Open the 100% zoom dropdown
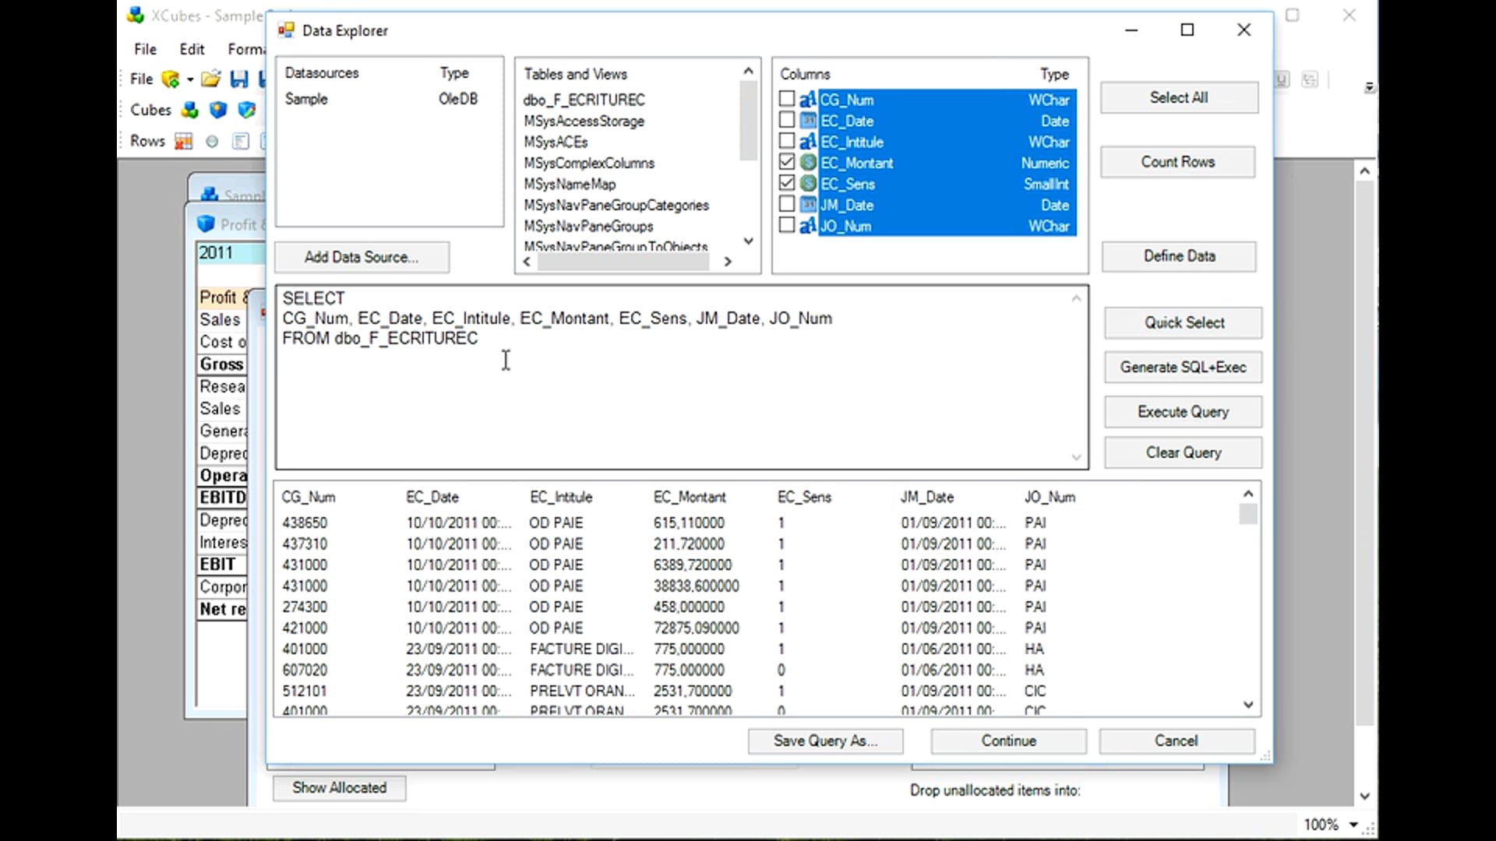Screen dimensions: 1496x841 (x=1352, y=824)
